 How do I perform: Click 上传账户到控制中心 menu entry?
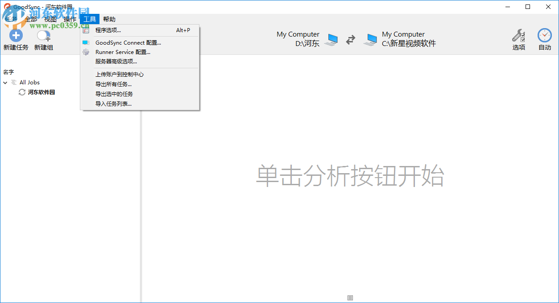(120, 74)
